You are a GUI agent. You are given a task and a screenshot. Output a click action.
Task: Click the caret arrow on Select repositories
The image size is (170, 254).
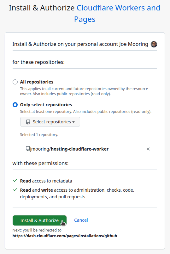pos(73,122)
